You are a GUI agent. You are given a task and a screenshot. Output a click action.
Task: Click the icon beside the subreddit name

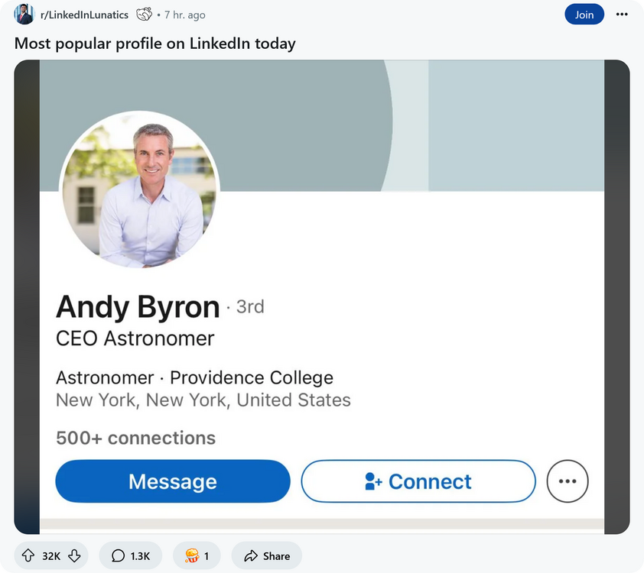(x=144, y=15)
